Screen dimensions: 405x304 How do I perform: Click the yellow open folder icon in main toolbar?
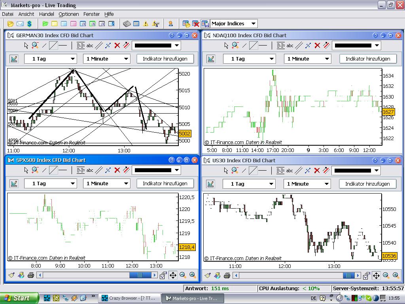(10, 24)
